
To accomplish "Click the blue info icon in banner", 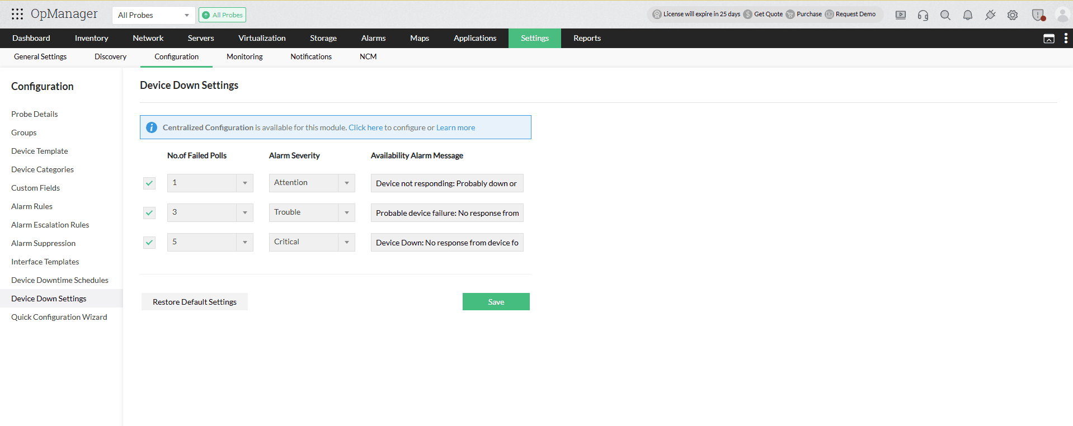I will coord(152,127).
